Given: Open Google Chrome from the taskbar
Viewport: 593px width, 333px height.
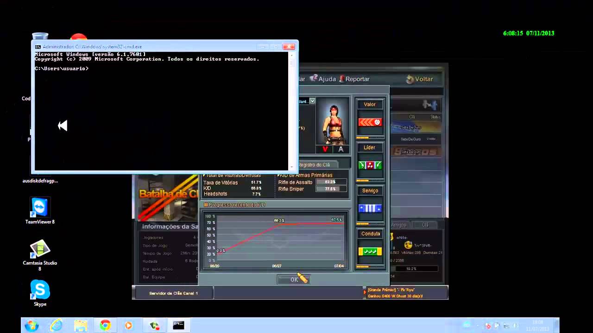Looking at the screenshot, I should tap(105, 326).
